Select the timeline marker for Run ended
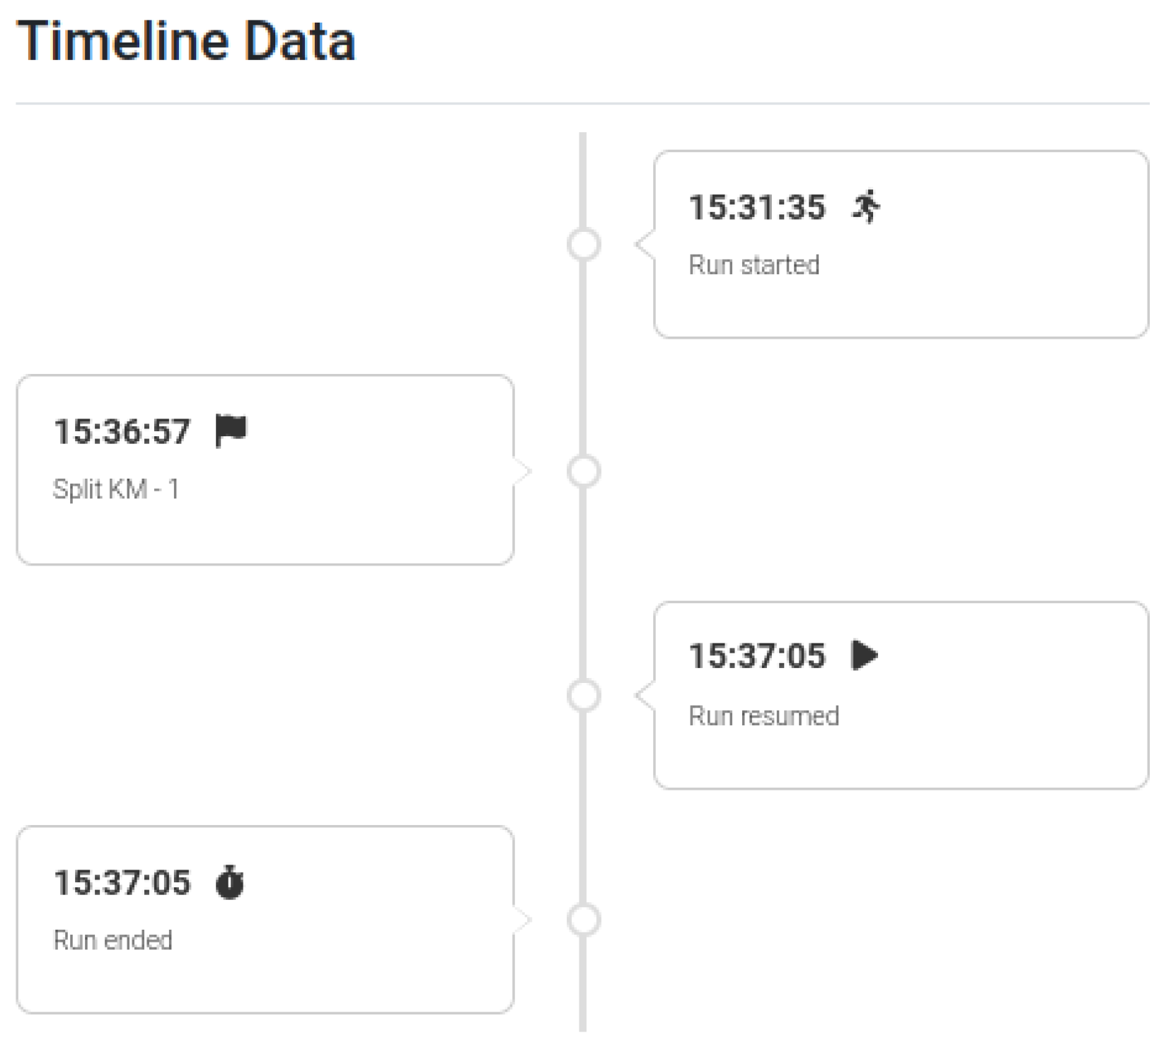This screenshot has width=1171, height=1052. (x=584, y=920)
